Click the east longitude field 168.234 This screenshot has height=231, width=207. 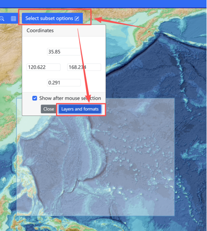[84, 67]
